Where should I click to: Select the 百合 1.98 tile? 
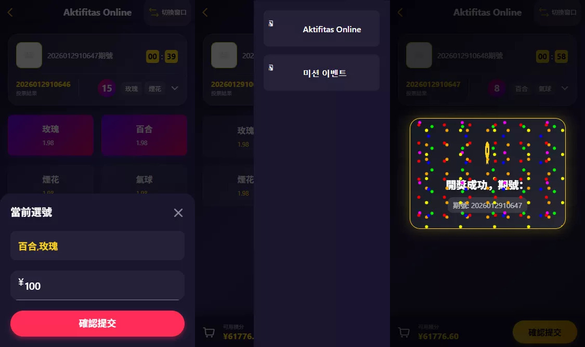(x=144, y=135)
